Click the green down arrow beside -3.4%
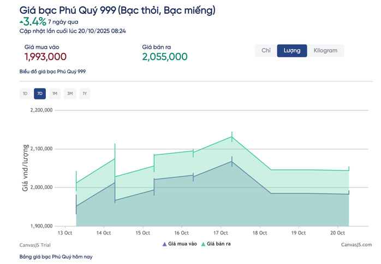Image resolution: width=381 pixels, height=264 pixels. 21,21
